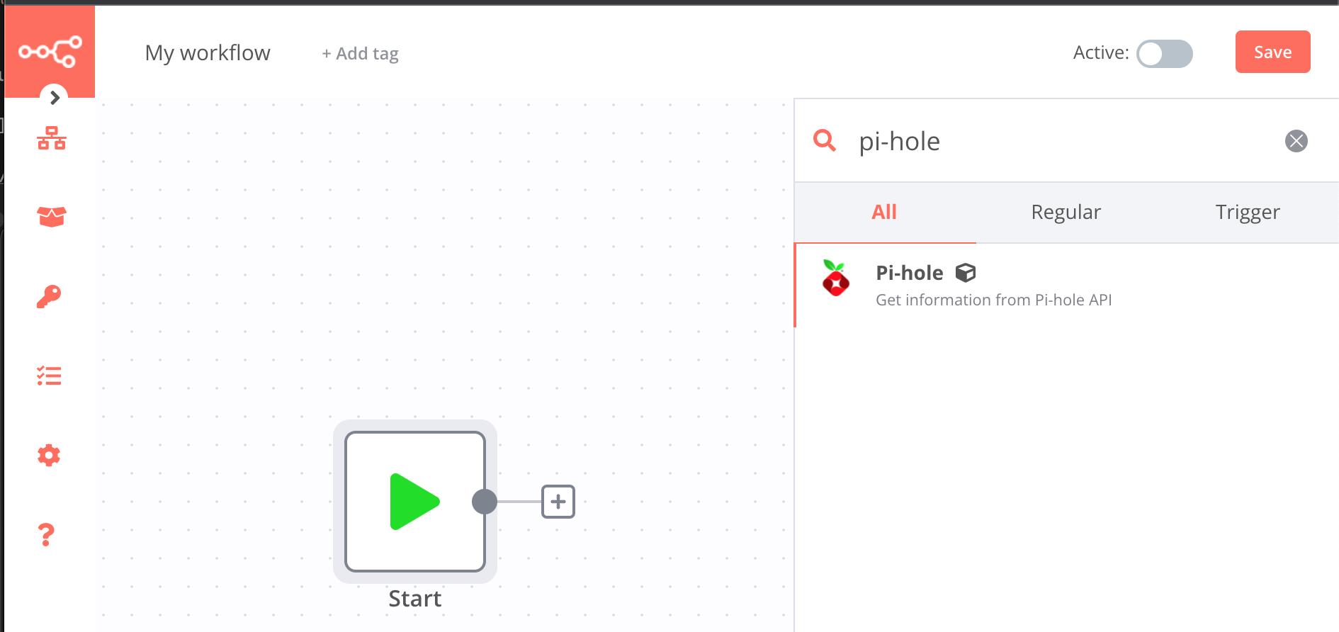
Task: Select the Start node on the canvas
Action: [415, 502]
